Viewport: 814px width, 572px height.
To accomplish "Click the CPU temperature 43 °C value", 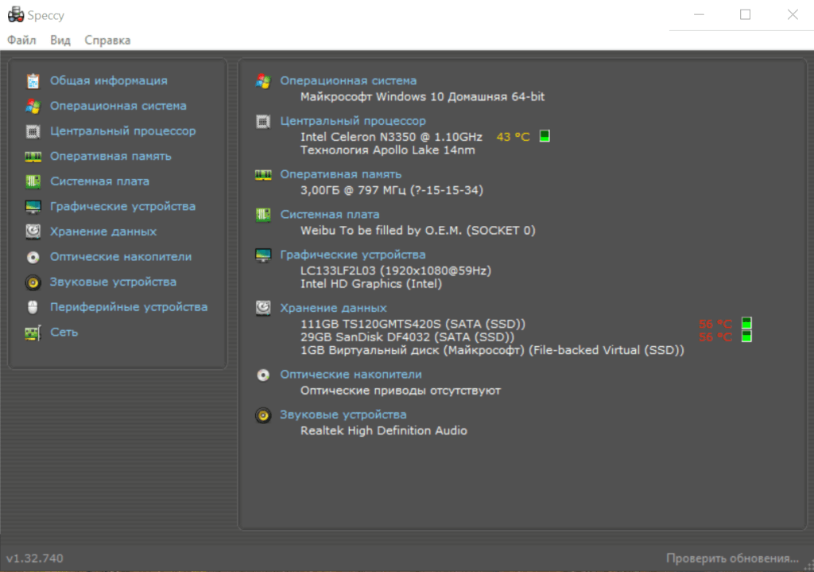I will (513, 137).
